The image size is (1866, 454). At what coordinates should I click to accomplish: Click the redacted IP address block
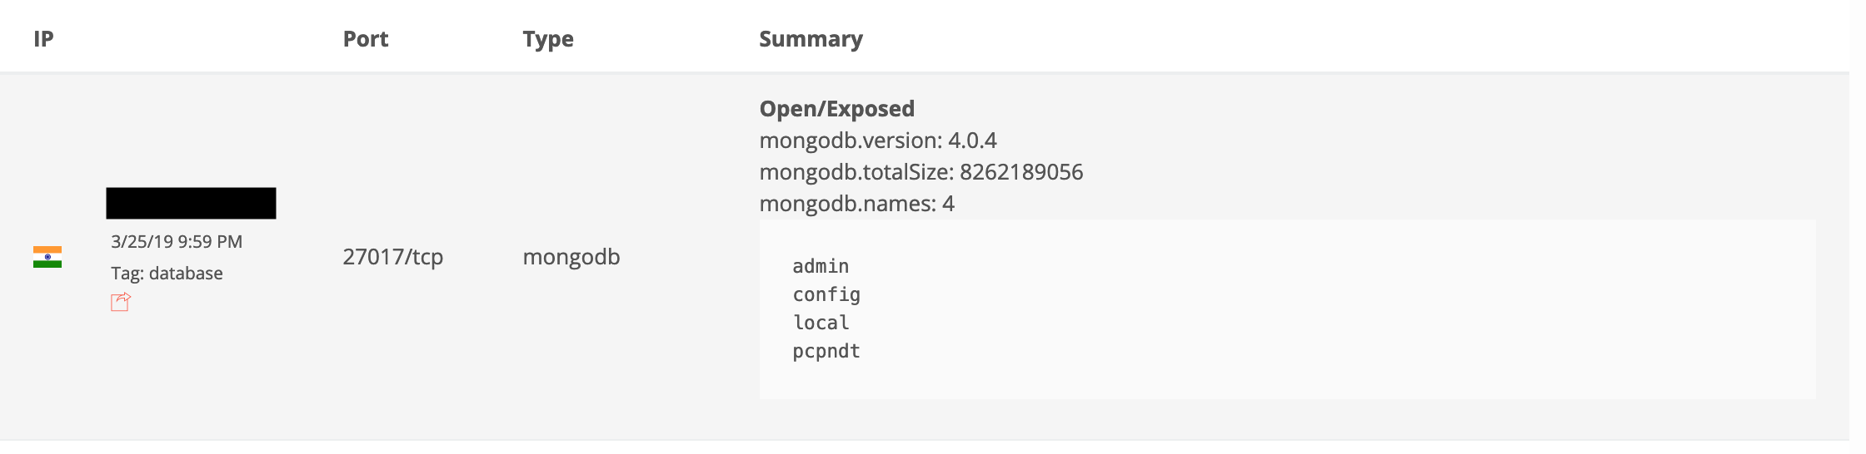point(191,203)
